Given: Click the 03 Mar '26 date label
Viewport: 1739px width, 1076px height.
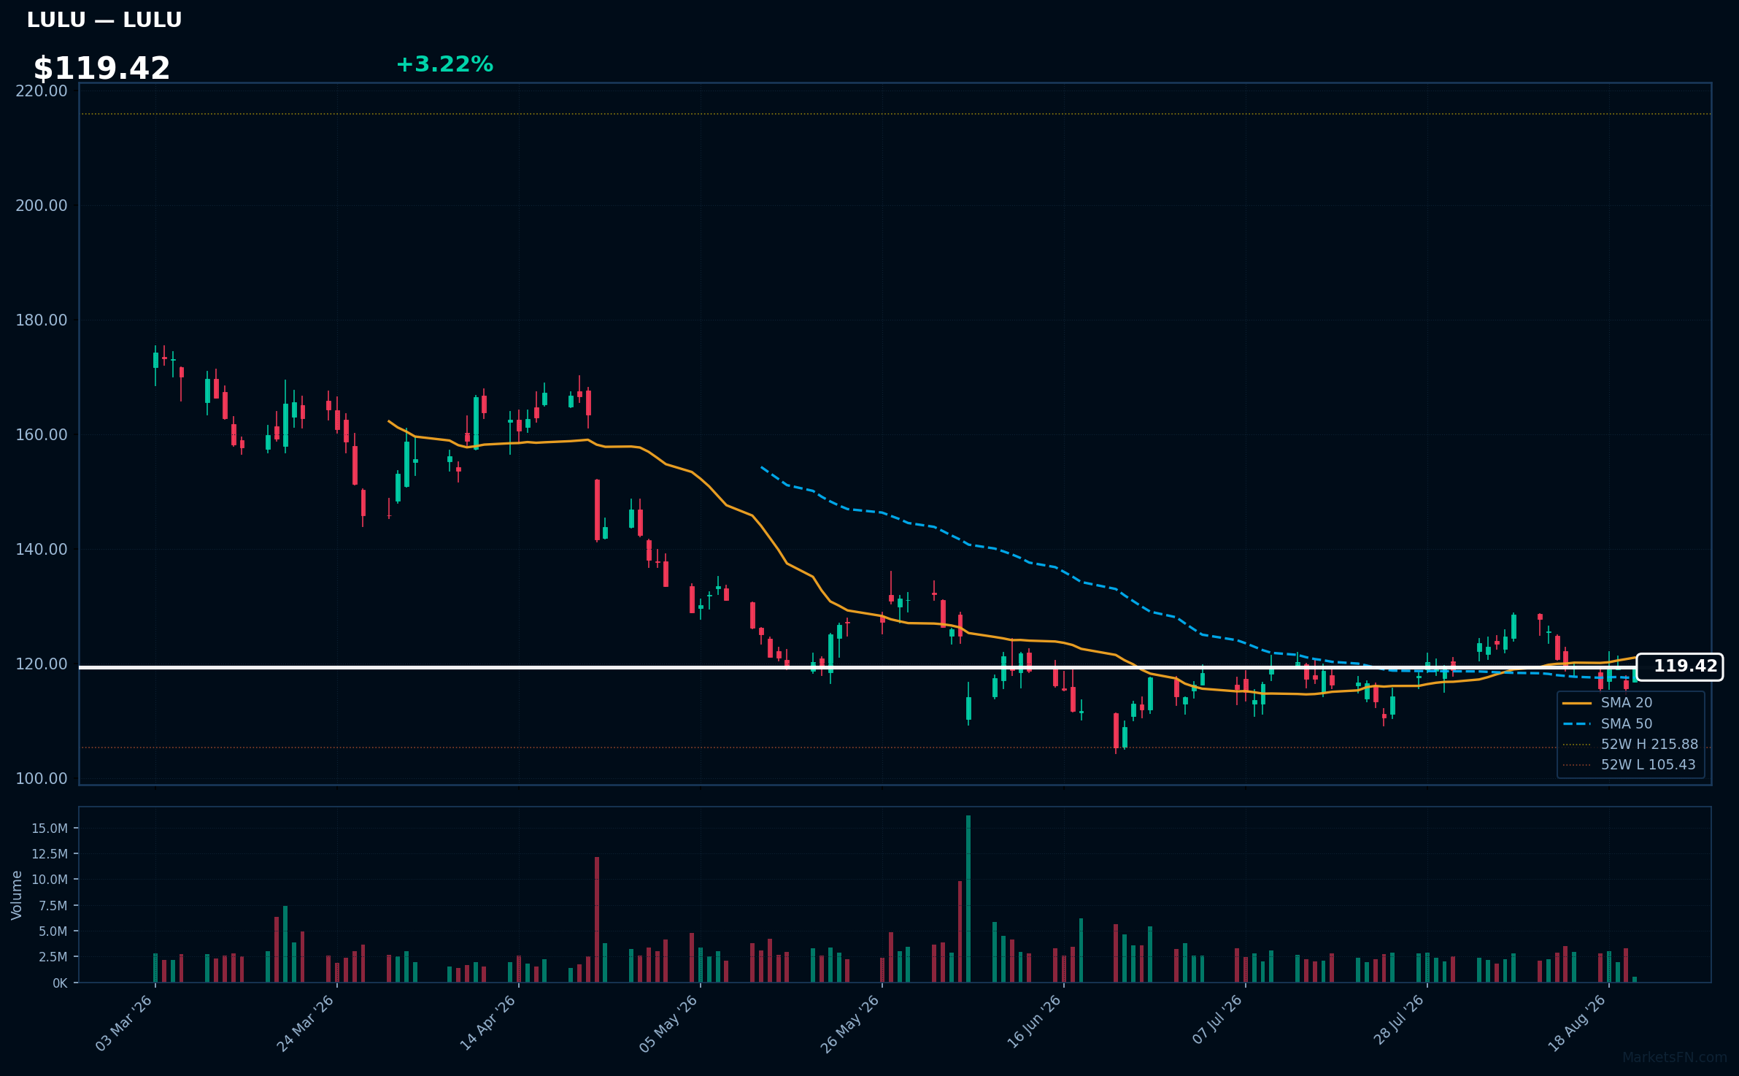Looking at the screenshot, I should coord(124,1023).
